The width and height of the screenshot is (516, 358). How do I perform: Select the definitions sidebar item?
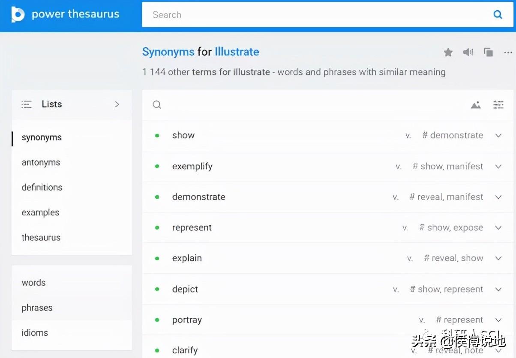pyautogui.click(x=42, y=188)
